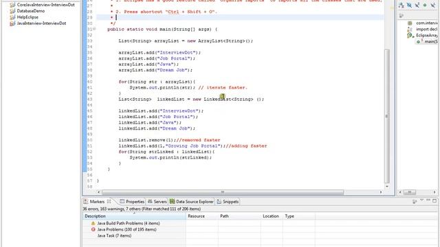Switch to the Markers tab

[97, 202]
